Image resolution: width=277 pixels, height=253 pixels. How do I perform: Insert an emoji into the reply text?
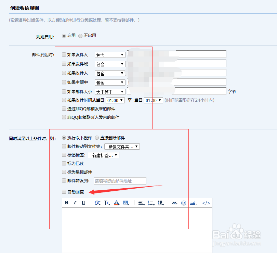coord(183,203)
